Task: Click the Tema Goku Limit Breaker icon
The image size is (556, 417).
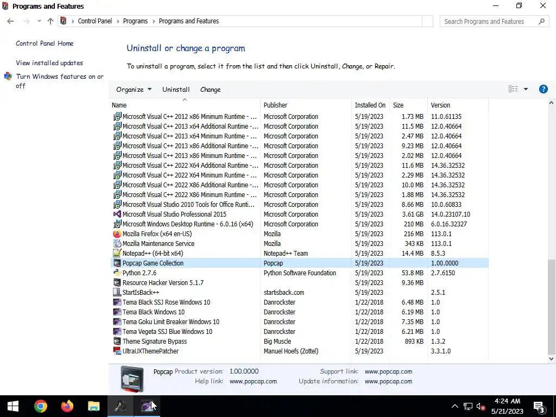Action: pyautogui.click(x=117, y=322)
